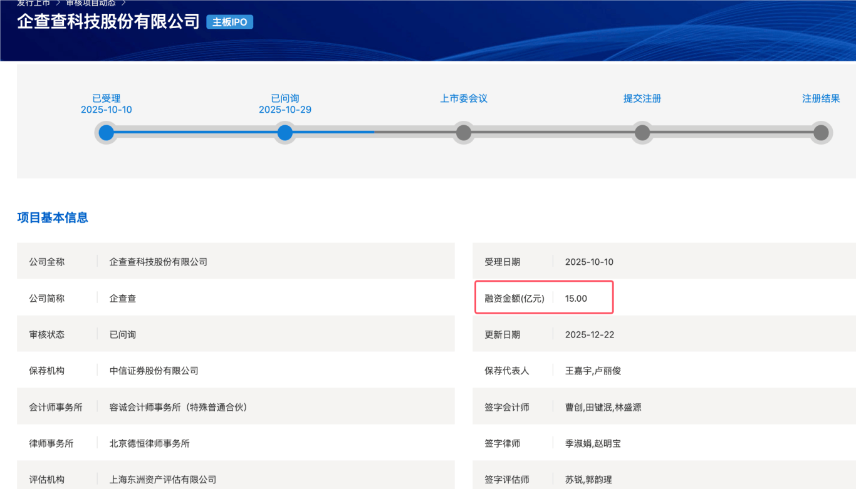Click the sponsor 中信证券股份有限公司

pos(154,371)
